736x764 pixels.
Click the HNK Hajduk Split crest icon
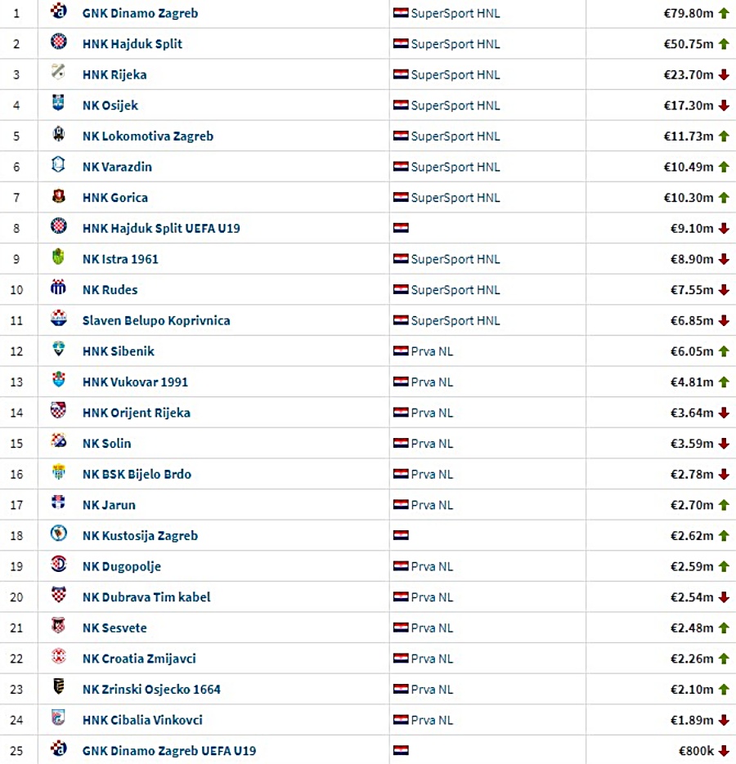coord(59,42)
